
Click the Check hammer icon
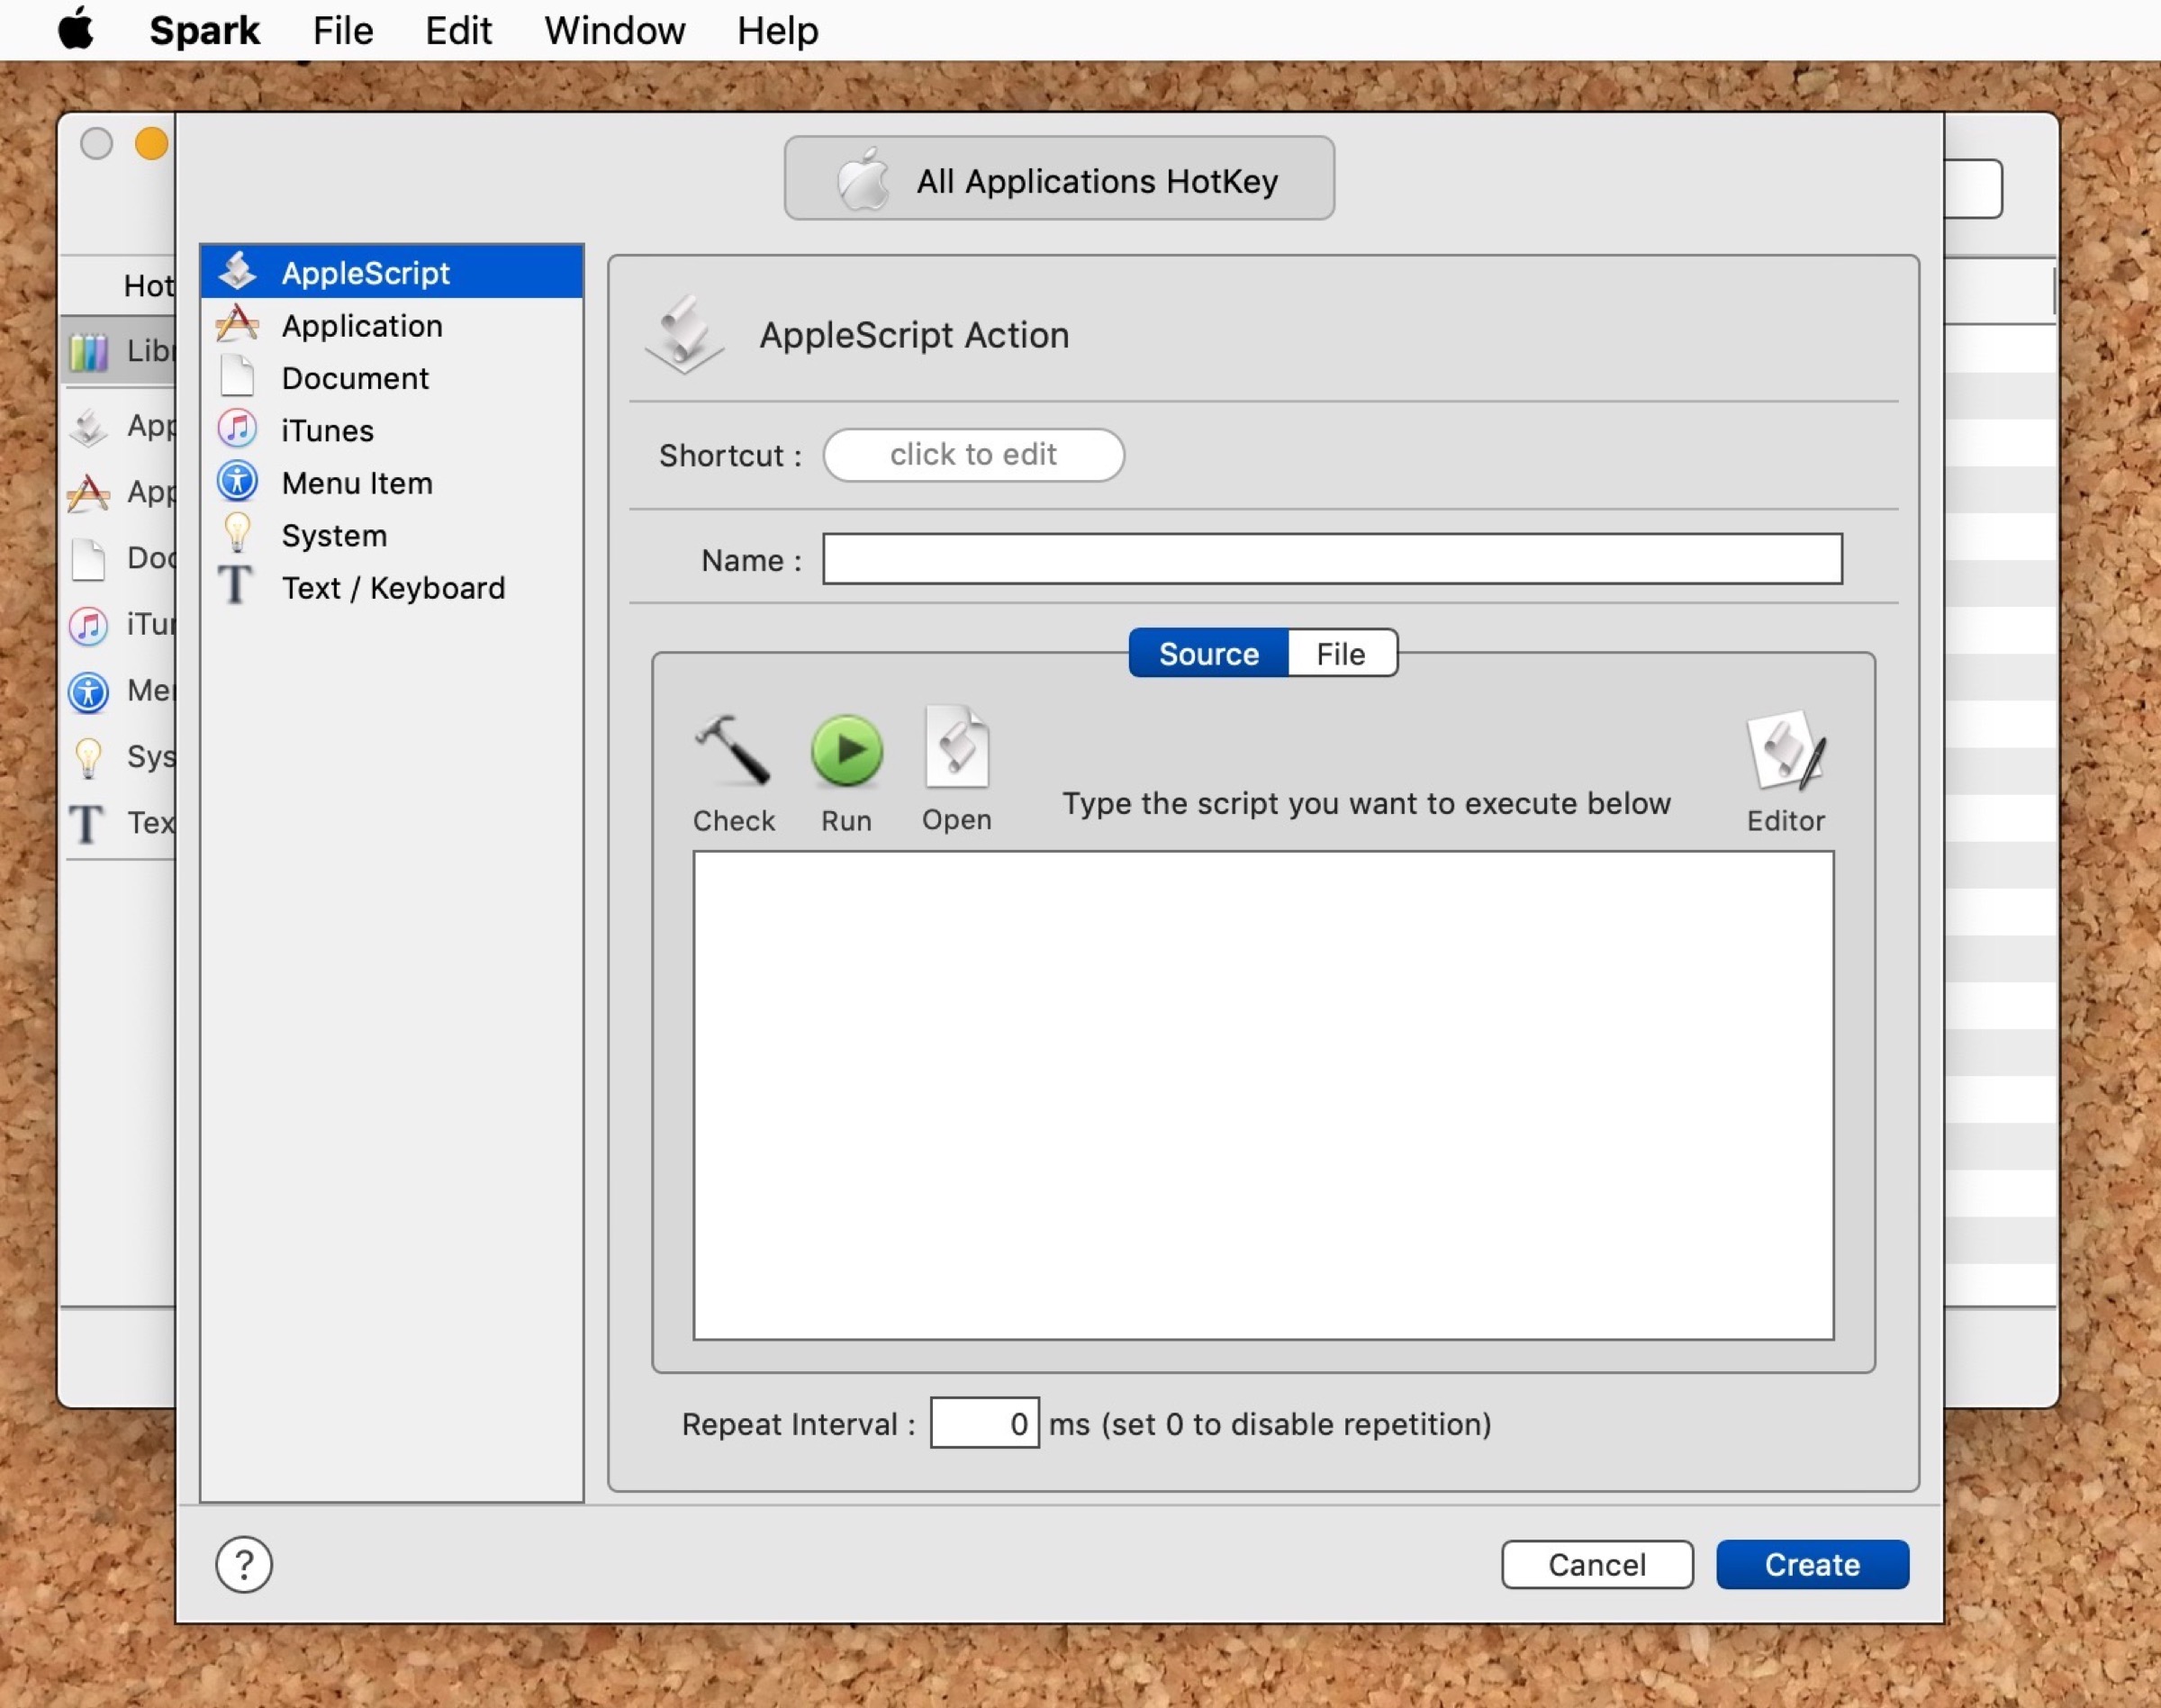[732, 752]
